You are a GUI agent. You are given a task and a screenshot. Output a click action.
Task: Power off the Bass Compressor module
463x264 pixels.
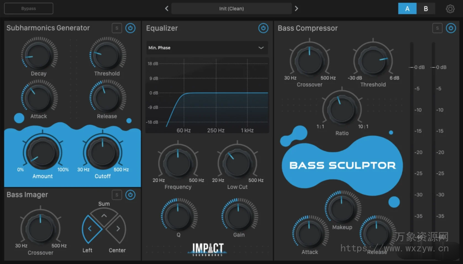pyautogui.click(x=450, y=28)
